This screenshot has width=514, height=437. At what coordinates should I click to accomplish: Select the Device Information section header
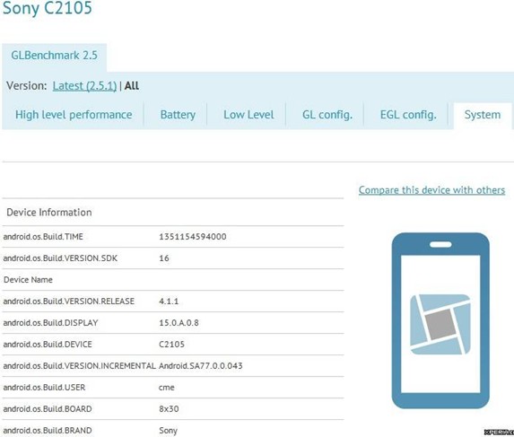pyautogui.click(x=49, y=212)
